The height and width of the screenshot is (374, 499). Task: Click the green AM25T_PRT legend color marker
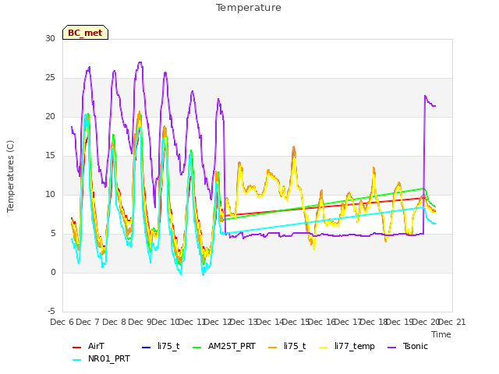point(197,347)
